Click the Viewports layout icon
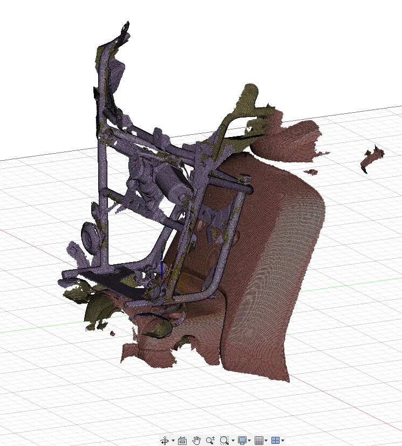Viewport: 402px width, 446px height. 275,441
